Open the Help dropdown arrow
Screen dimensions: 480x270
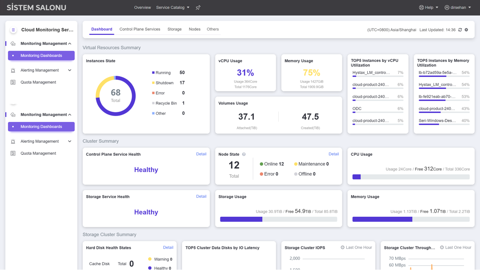(437, 7)
